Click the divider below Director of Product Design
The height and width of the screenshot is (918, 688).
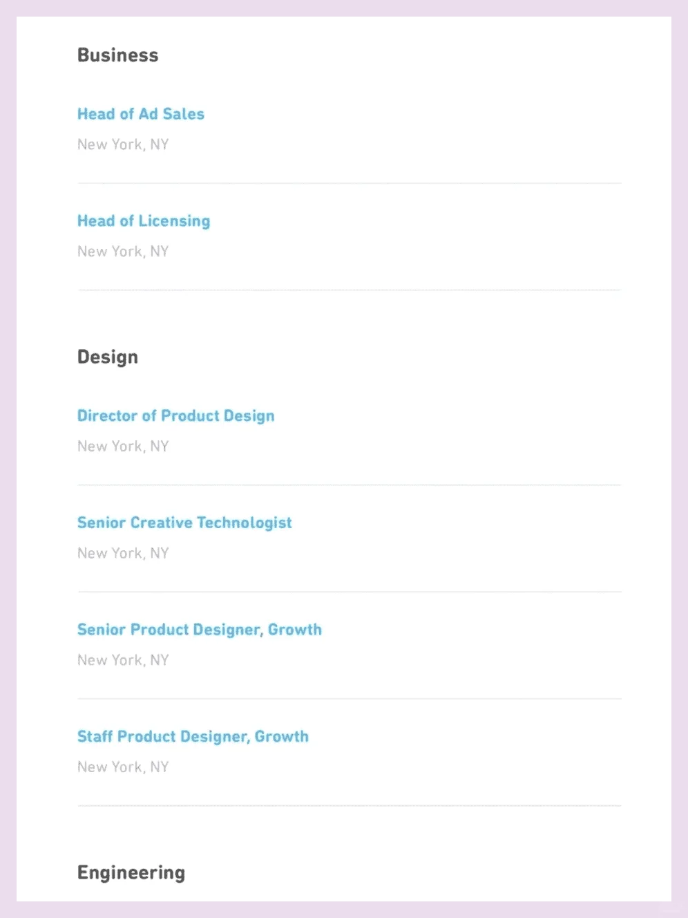click(x=350, y=485)
